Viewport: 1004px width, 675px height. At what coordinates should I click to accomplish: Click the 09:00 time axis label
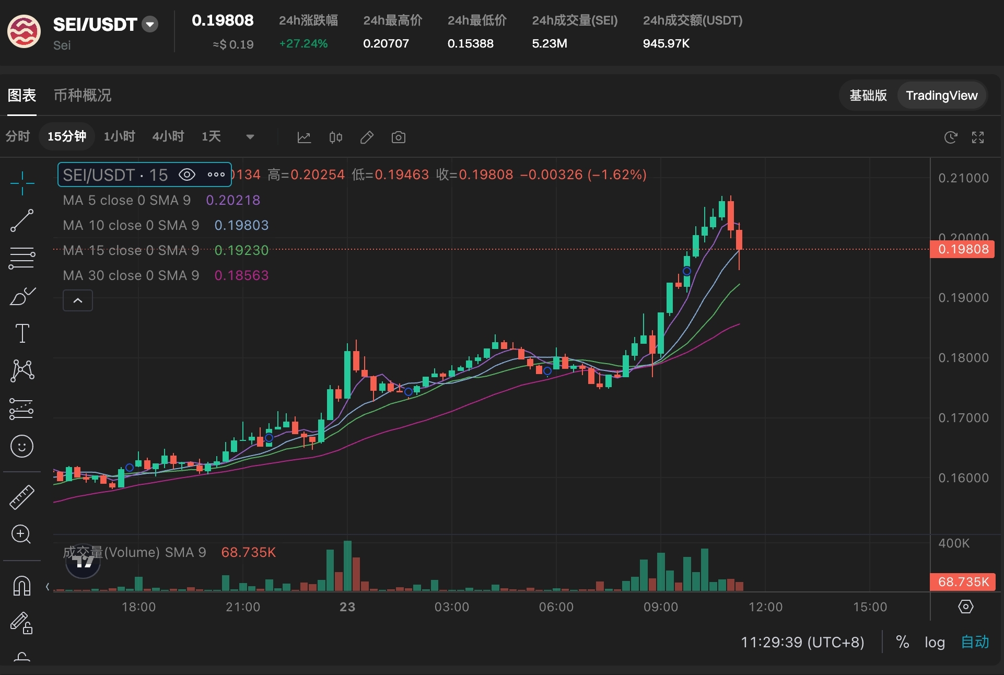click(661, 607)
